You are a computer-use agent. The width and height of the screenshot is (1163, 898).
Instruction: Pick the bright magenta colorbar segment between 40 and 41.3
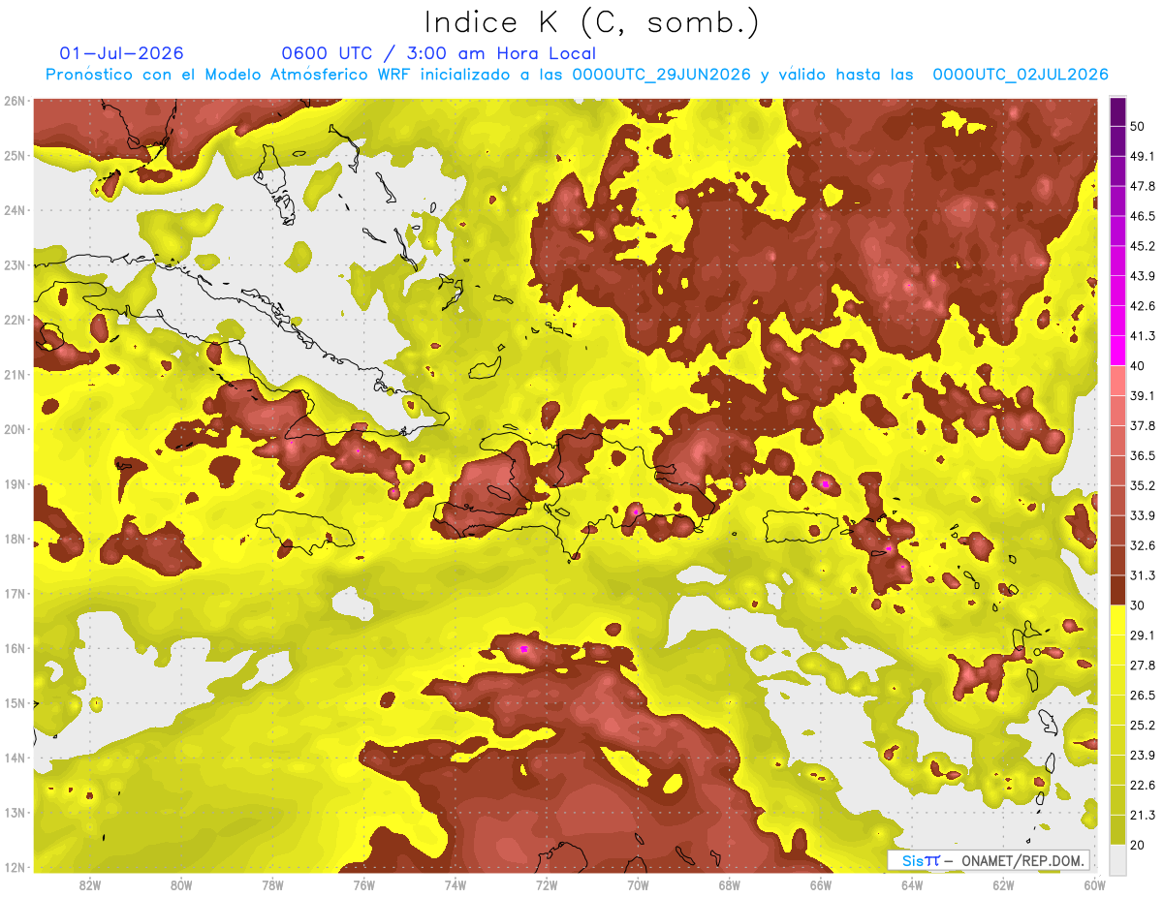[x=1117, y=351]
